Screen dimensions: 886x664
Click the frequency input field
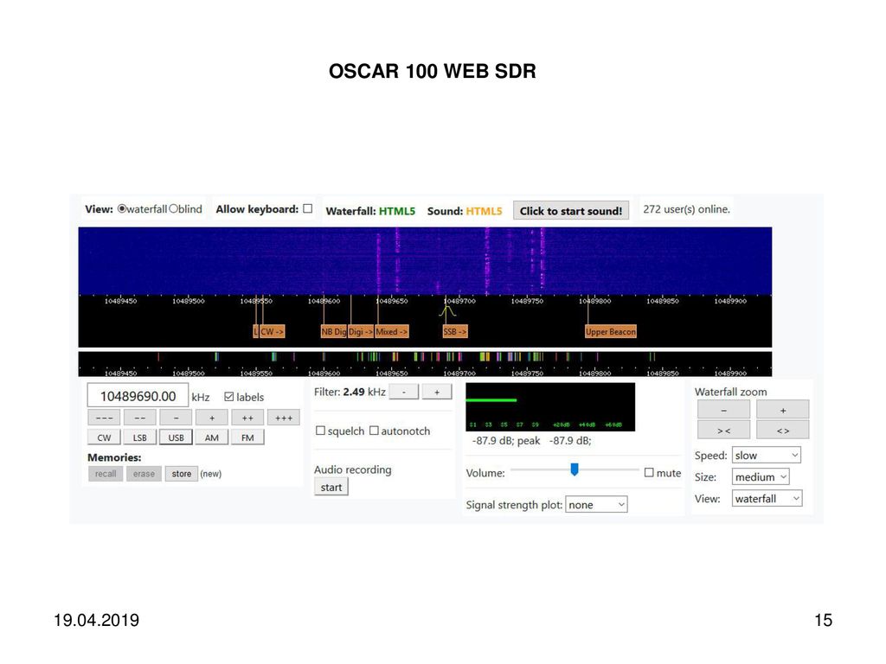pyautogui.click(x=138, y=396)
